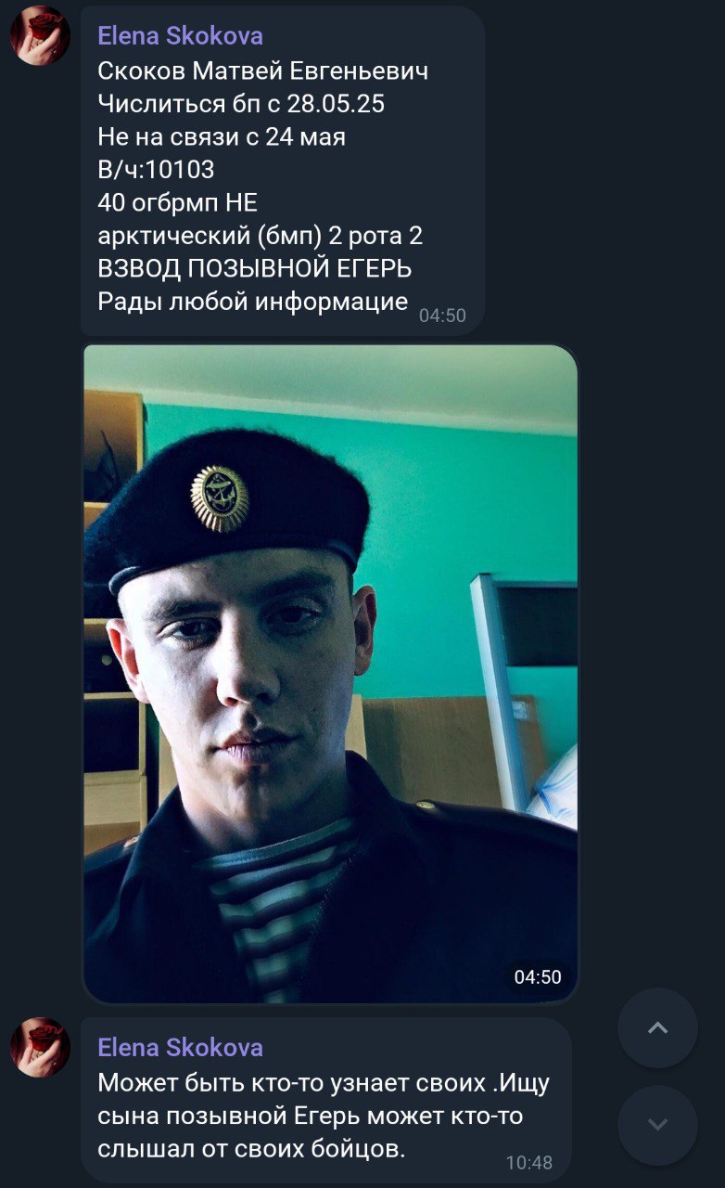The width and height of the screenshot is (725, 1188).
Task: Click the '40 огбрмп НЕ' text line
Action: coord(178,203)
